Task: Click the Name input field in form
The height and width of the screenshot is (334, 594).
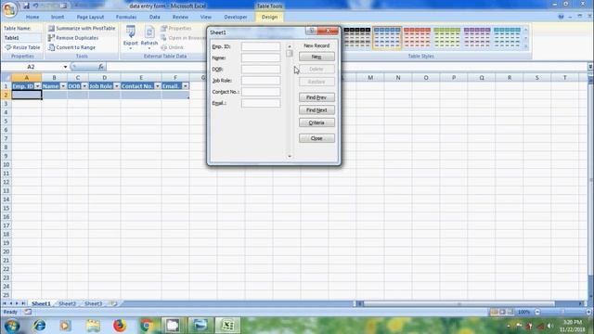Action: pyautogui.click(x=261, y=58)
